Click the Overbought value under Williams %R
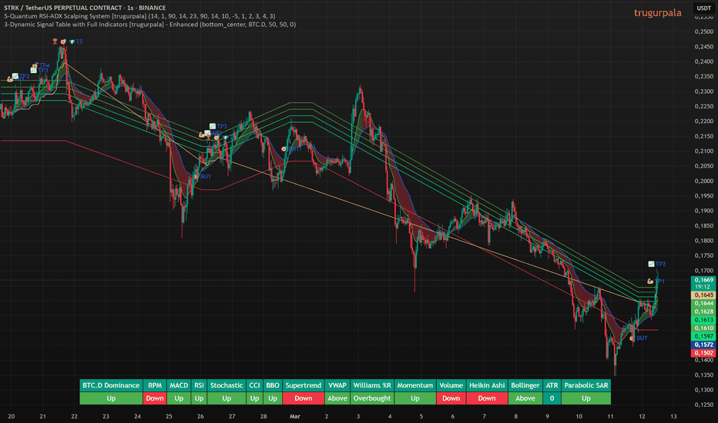Image resolution: width=718 pixels, height=423 pixels. tap(372, 398)
